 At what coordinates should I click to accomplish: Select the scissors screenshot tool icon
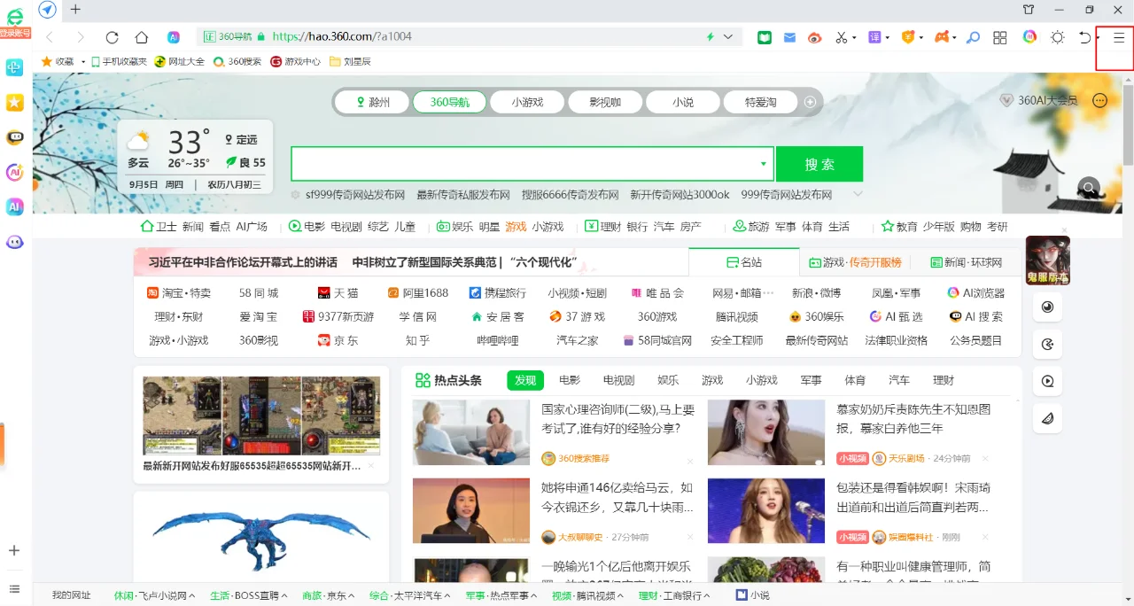point(842,37)
